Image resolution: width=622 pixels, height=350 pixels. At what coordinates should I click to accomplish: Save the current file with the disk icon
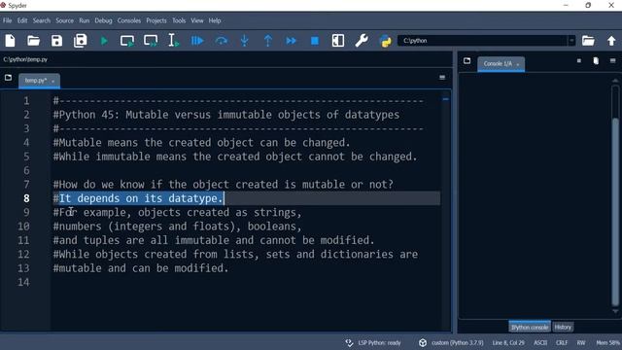click(x=56, y=41)
